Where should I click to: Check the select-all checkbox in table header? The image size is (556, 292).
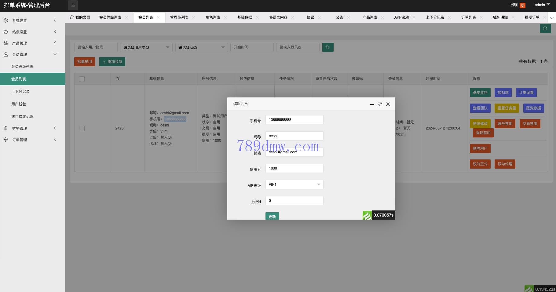point(82,79)
